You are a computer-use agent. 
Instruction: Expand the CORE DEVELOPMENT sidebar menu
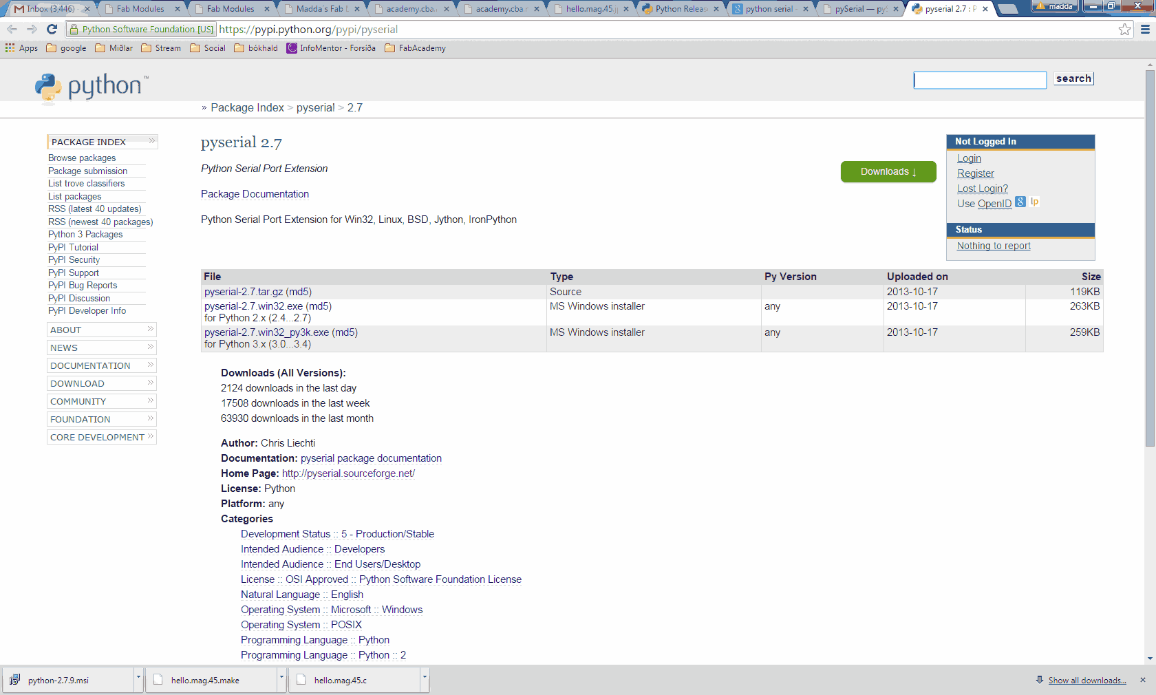(x=102, y=437)
